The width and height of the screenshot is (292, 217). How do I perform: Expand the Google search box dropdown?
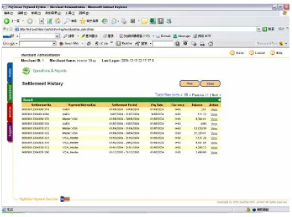pos(54,43)
